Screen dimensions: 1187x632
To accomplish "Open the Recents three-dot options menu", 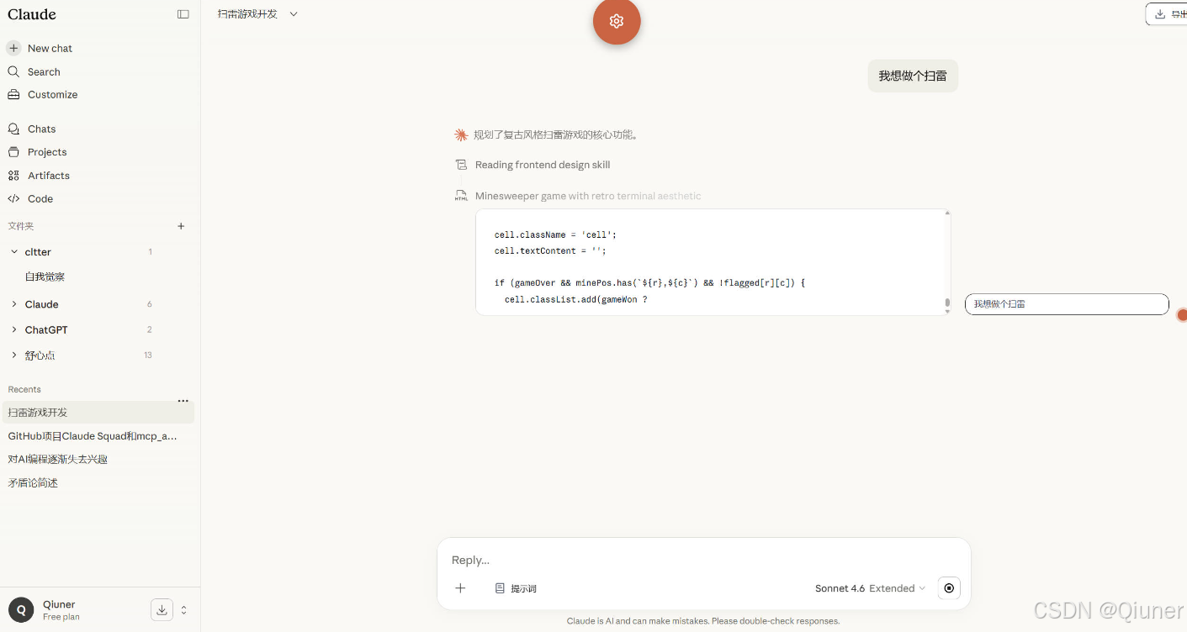I will pos(183,401).
